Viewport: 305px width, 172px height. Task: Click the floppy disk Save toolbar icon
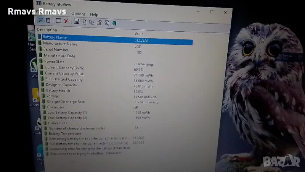click(x=77, y=21)
